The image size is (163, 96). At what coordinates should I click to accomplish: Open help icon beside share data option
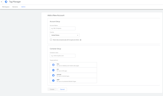tap(80, 40)
